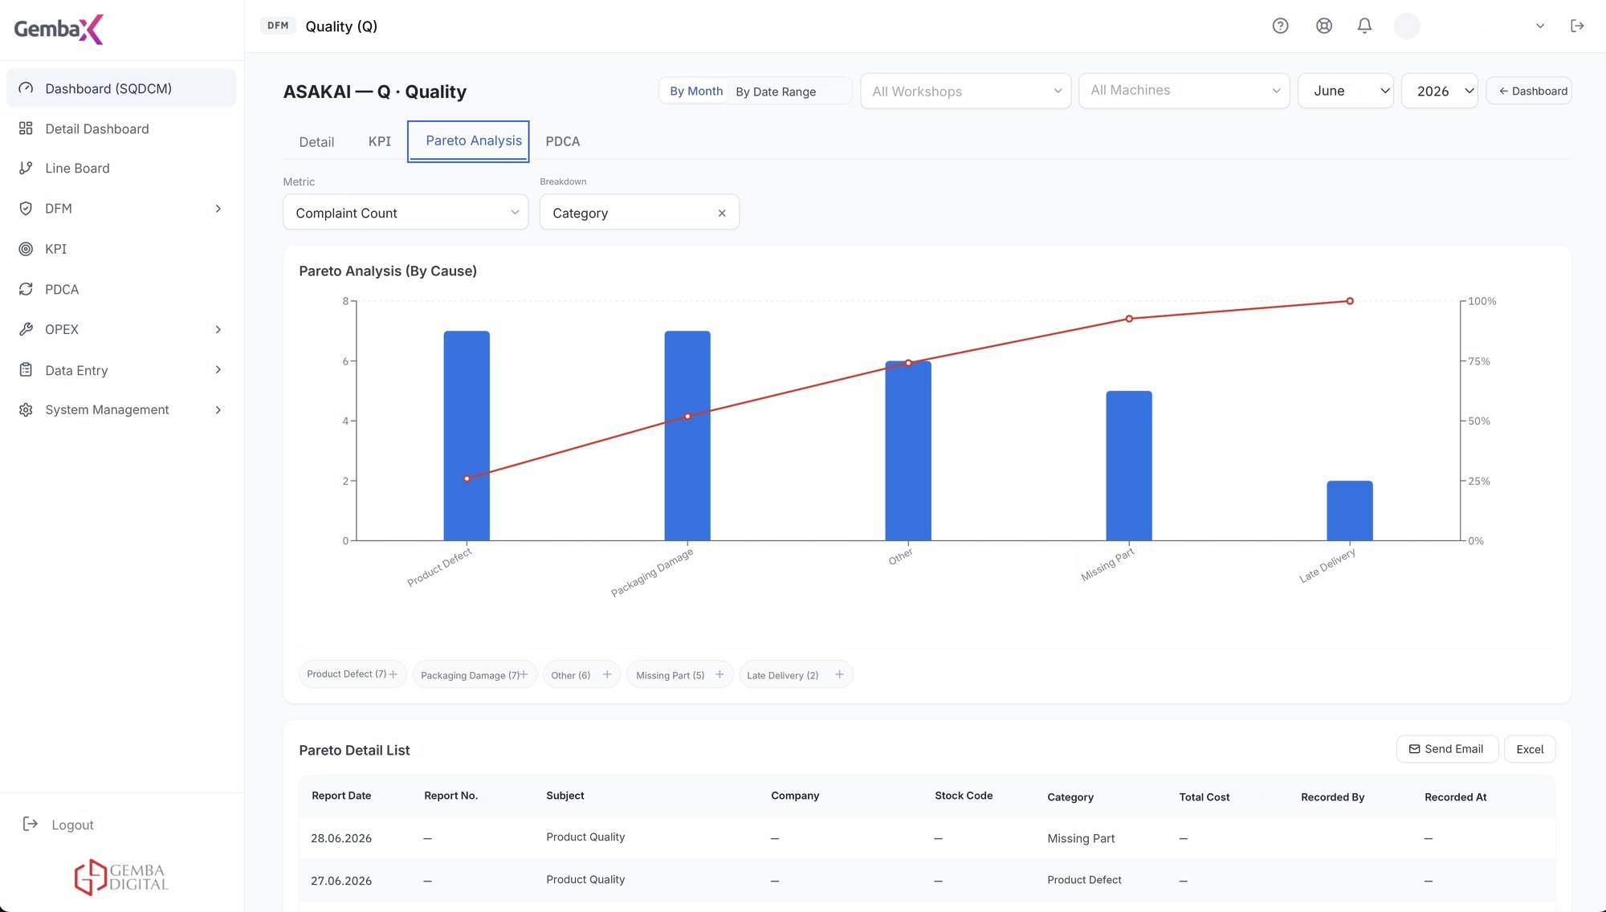Expand the OPEX sidebar submenu
The image size is (1606, 912).
pyautogui.click(x=218, y=329)
